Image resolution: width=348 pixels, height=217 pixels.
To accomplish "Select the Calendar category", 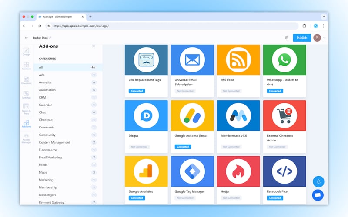I will click(x=68, y=105).
